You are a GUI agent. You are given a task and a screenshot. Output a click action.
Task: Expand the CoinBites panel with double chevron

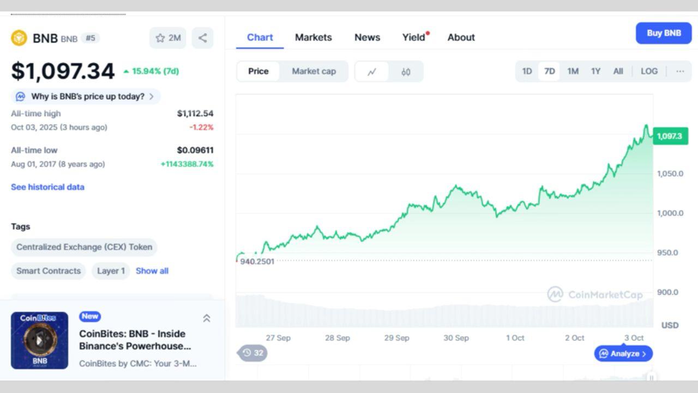coord(207,318)
